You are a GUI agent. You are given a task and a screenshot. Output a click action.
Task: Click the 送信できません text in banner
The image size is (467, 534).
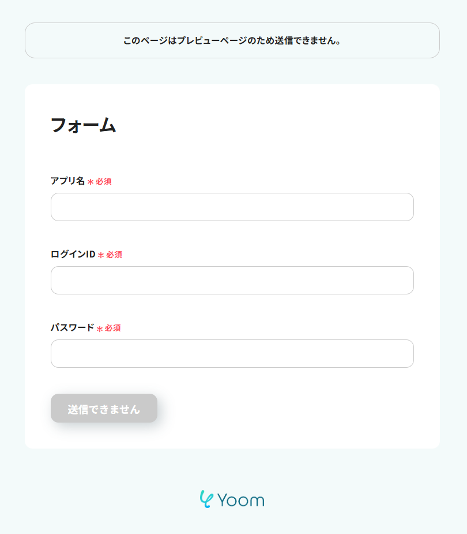tap(309, 41)
